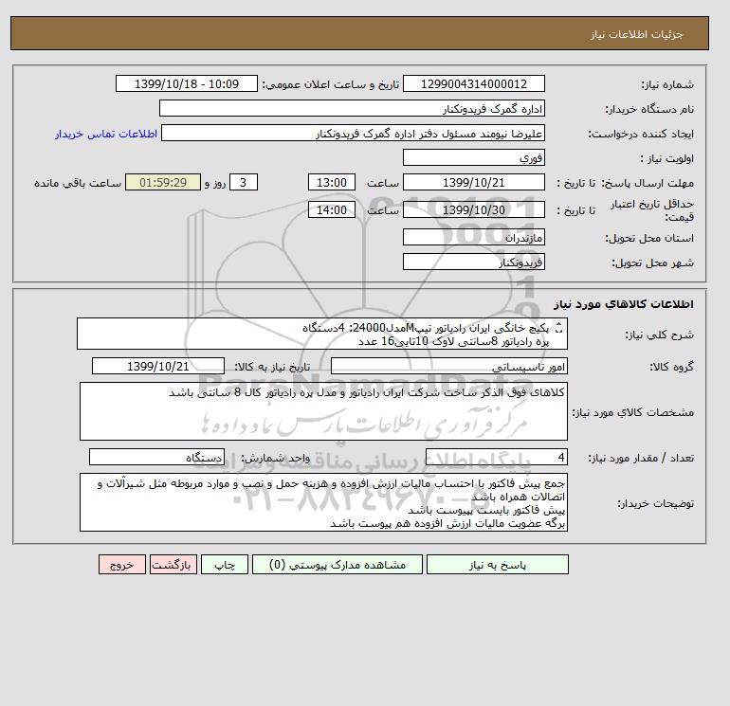Click the اطلاعات کالاهاي مورد نیاز section heading

(x=624, y=304)
